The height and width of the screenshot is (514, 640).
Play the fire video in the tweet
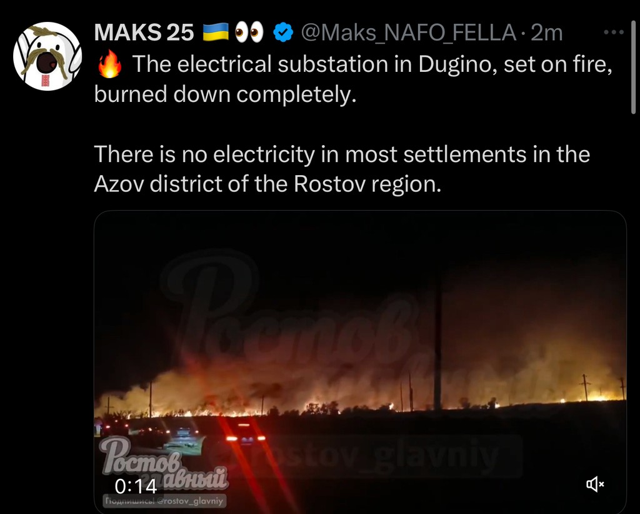[x=360, y=361]
